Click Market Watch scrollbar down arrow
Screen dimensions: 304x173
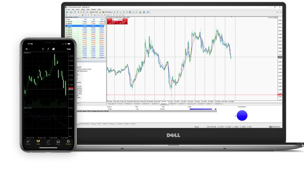point(105,57)
